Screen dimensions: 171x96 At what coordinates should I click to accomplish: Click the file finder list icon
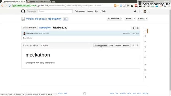coord(133,28)
